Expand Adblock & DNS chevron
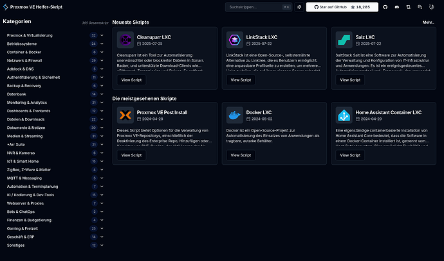The width and height of the screenshot is (444, 261). coord(102,69)
